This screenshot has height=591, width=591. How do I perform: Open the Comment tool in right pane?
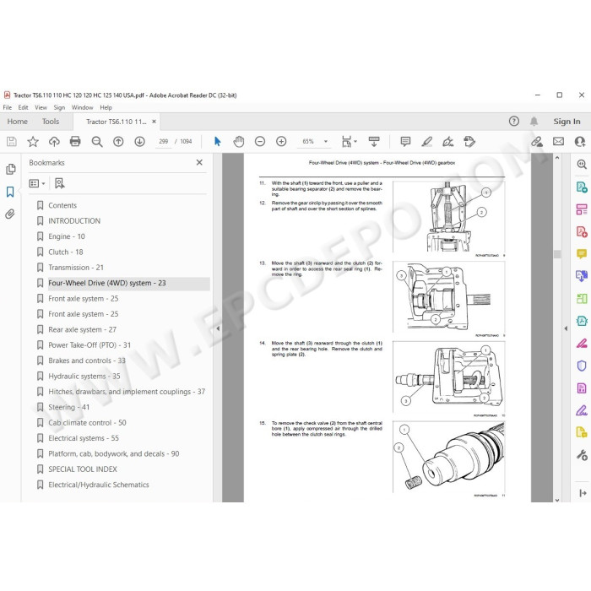point(581,253)
